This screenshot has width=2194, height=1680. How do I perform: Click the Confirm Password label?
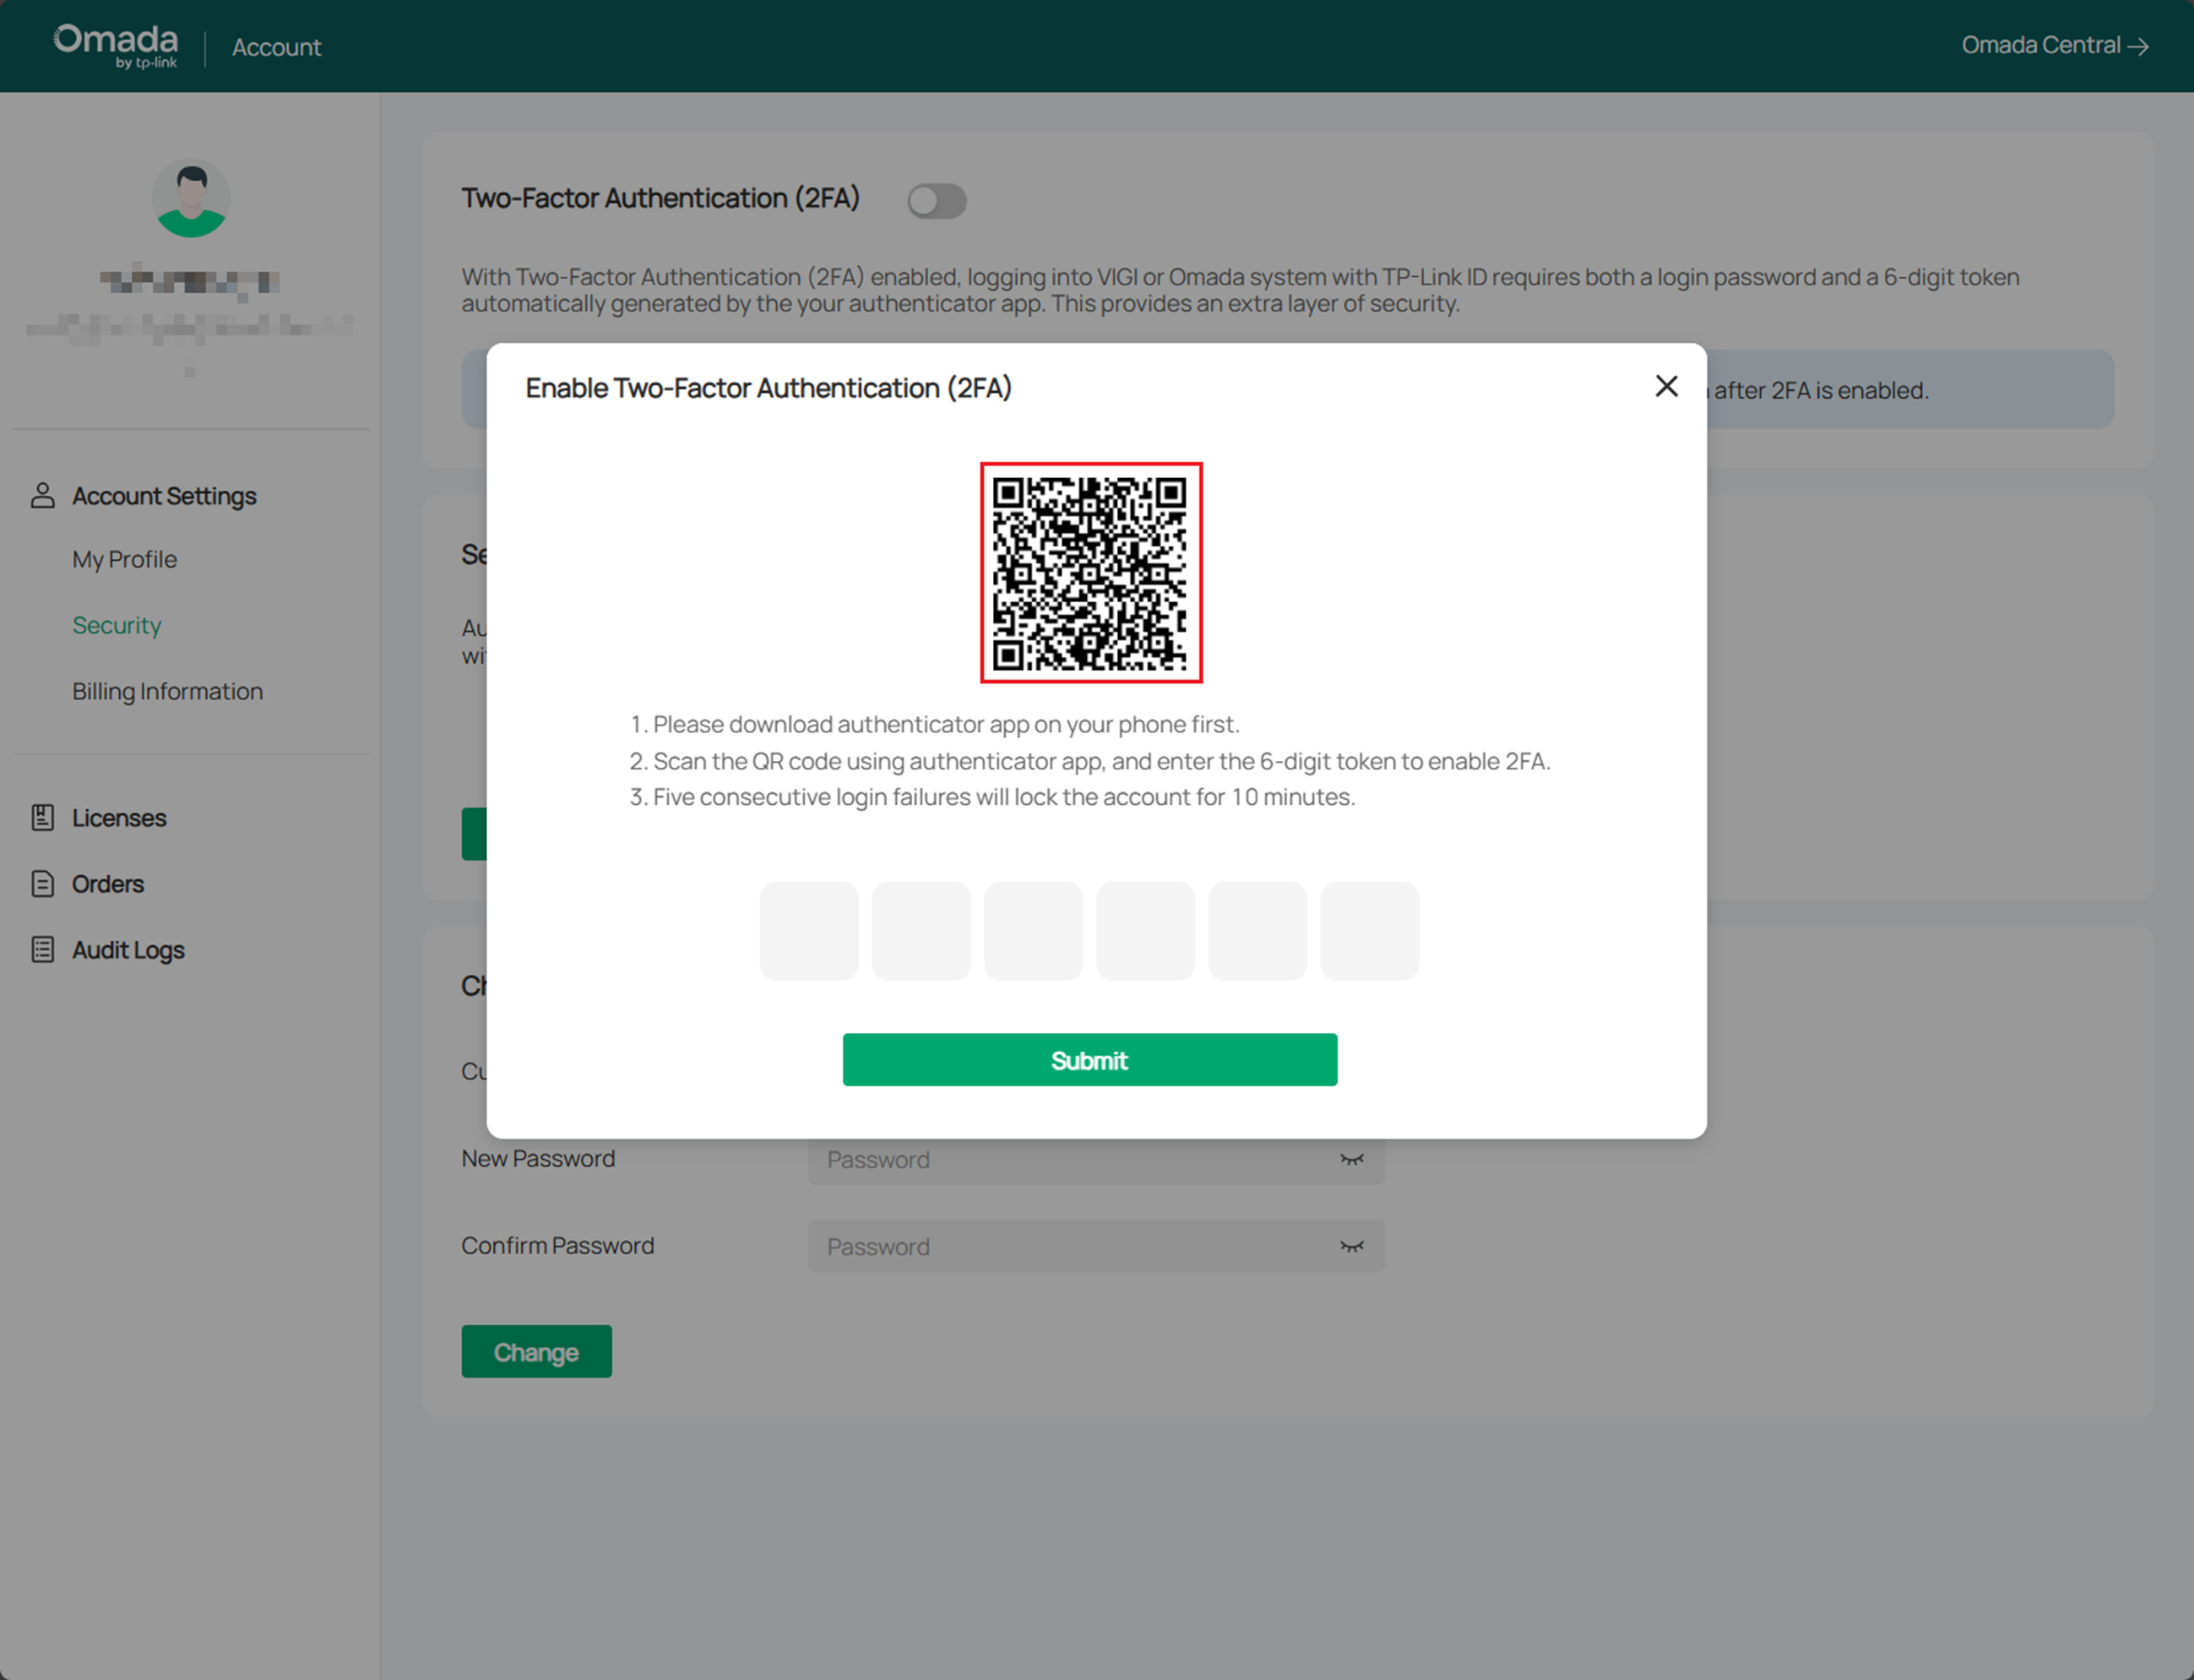[x=557, y=1245]
